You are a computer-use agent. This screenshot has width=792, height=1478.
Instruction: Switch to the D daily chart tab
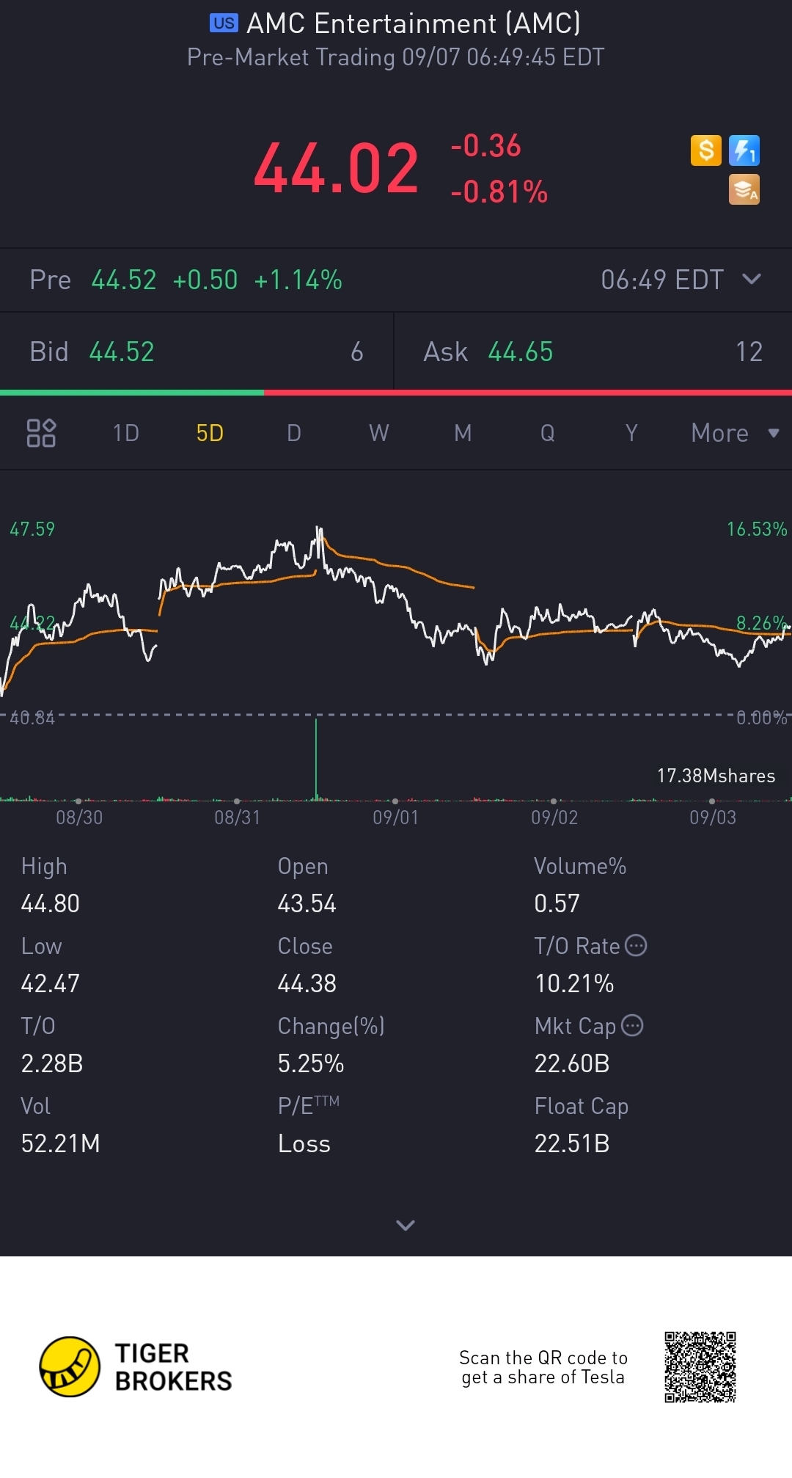tap(294, 433)
